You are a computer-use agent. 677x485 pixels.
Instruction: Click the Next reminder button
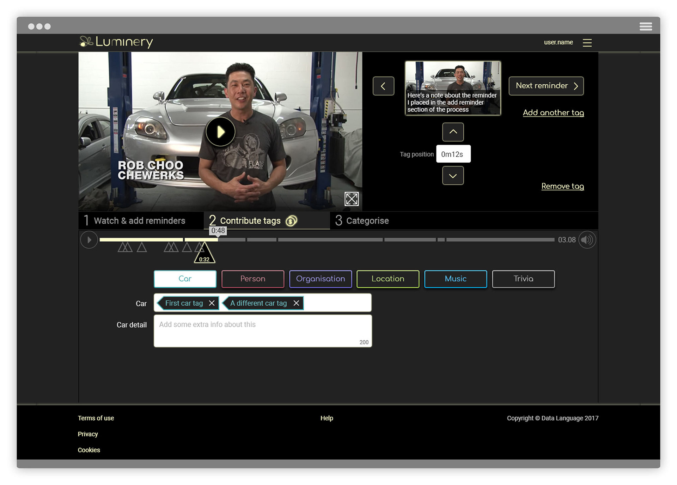point(546,86)
